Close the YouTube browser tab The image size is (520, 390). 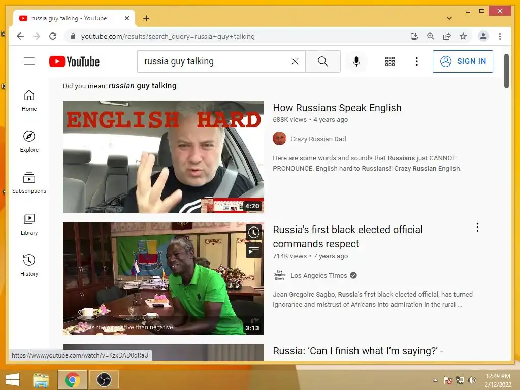[x=126, y=19]
